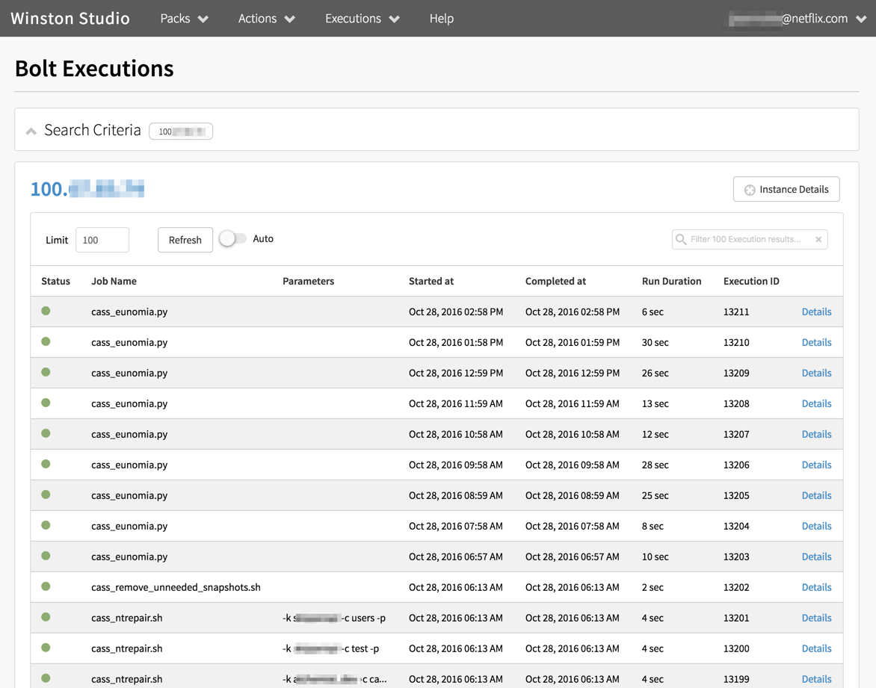Open Details link for execution 13210
Image resolution: width=876 pixels, height=688 pixels.
(816, 342)
